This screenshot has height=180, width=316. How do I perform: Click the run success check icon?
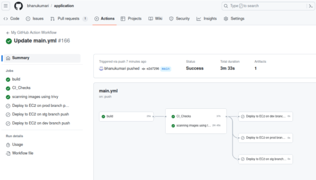(9, 41)
